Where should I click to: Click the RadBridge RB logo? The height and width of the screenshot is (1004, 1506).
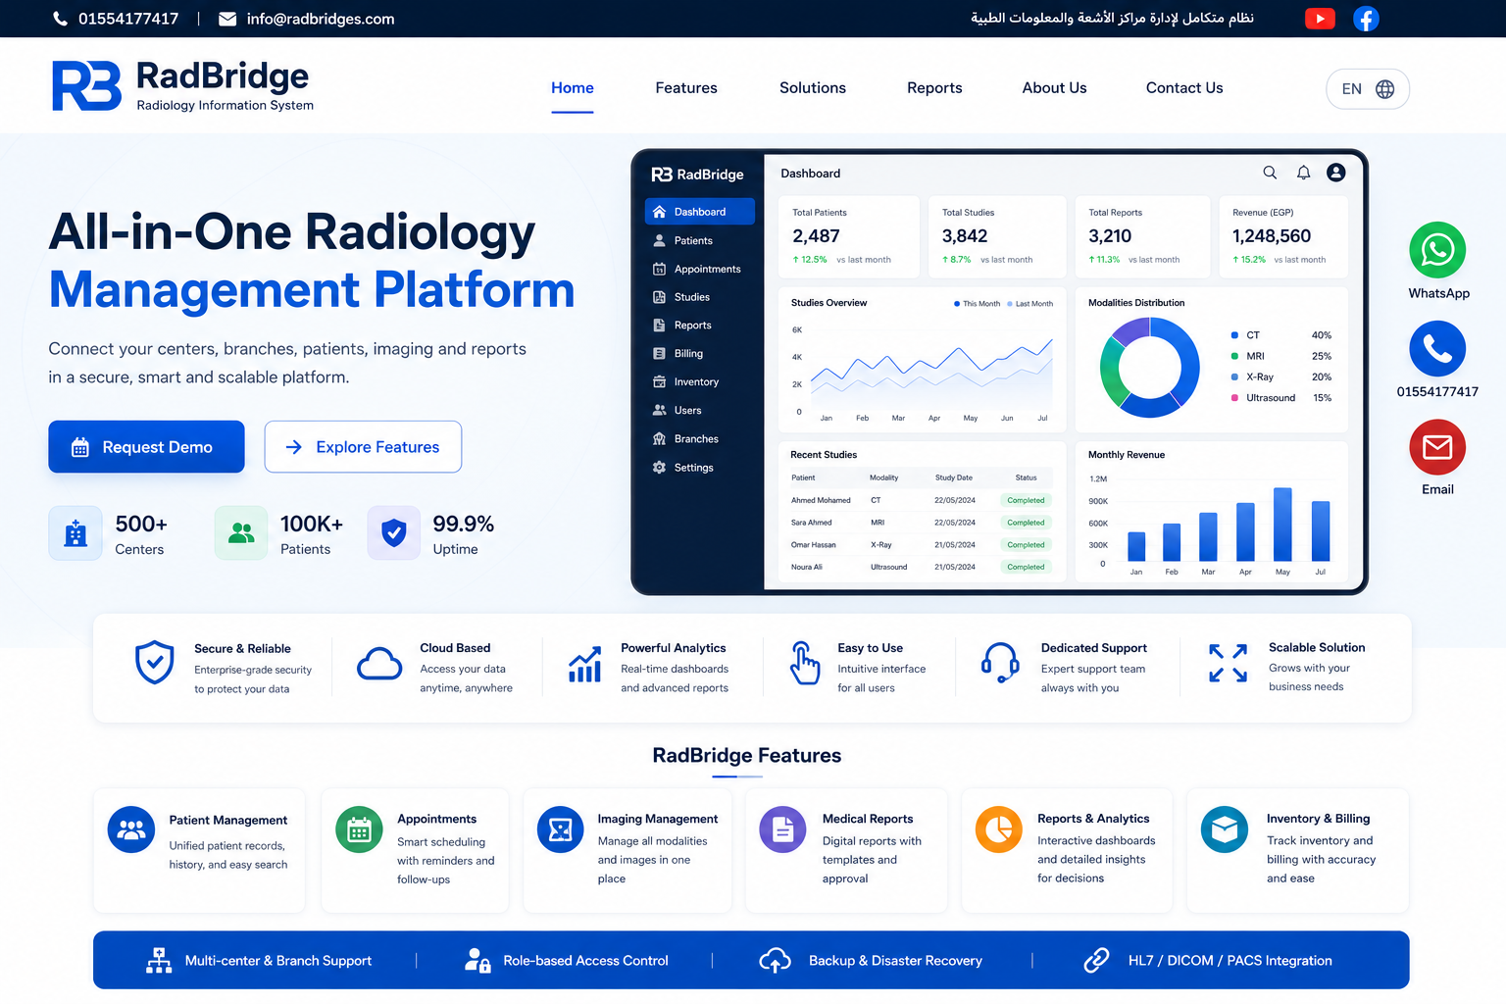(86, 86)
